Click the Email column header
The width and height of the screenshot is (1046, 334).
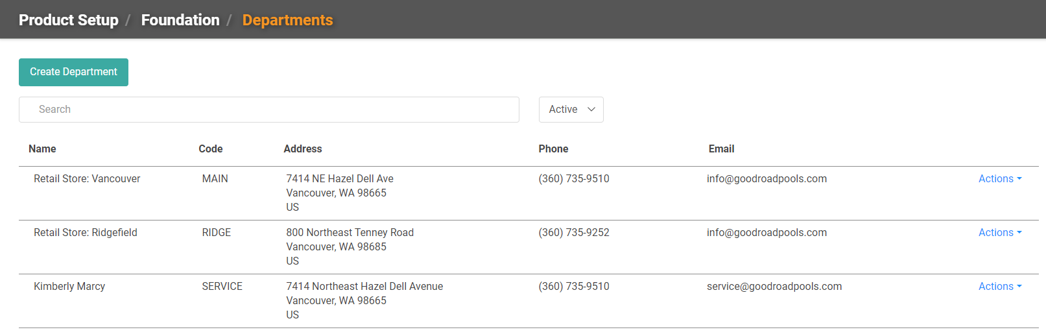click(x=721, y=149)
